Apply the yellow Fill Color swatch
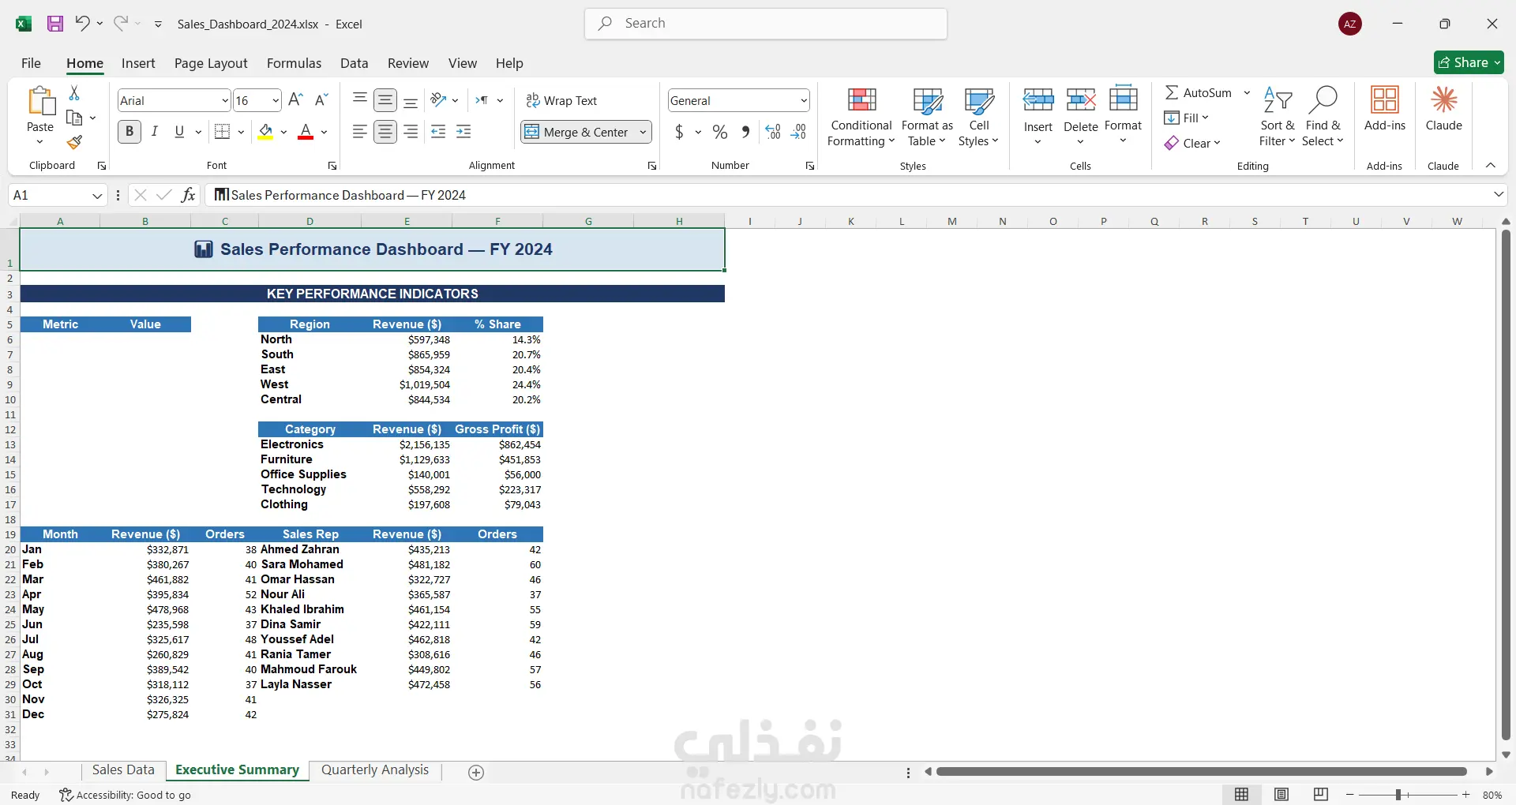This screenshot has height=805, width=1516. coord(266,132)
